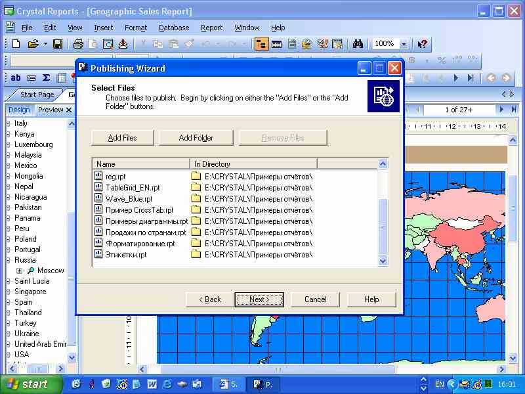Viewport: 525px width, 394px height.
Task: Expand the Russia group node
Action: coord(9,260)
